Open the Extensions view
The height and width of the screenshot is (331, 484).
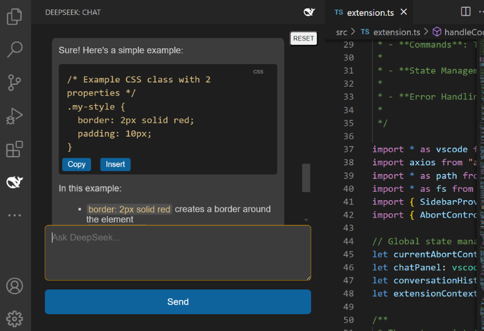(15, 149)
